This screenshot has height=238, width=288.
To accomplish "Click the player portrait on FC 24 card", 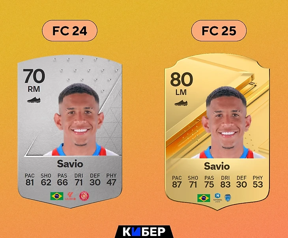I will [79, 120].
